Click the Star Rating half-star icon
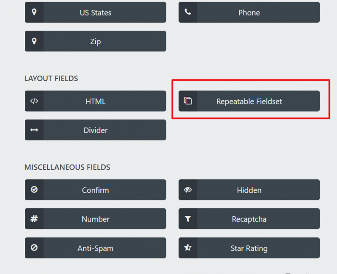The height and width of the screenshot is (274, 337). click(x=188, y=248)
